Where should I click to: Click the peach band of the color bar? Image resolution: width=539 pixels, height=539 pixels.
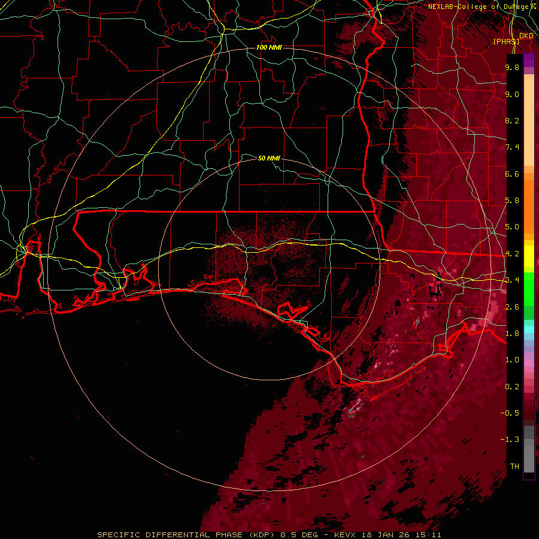[x=529, y=123]
